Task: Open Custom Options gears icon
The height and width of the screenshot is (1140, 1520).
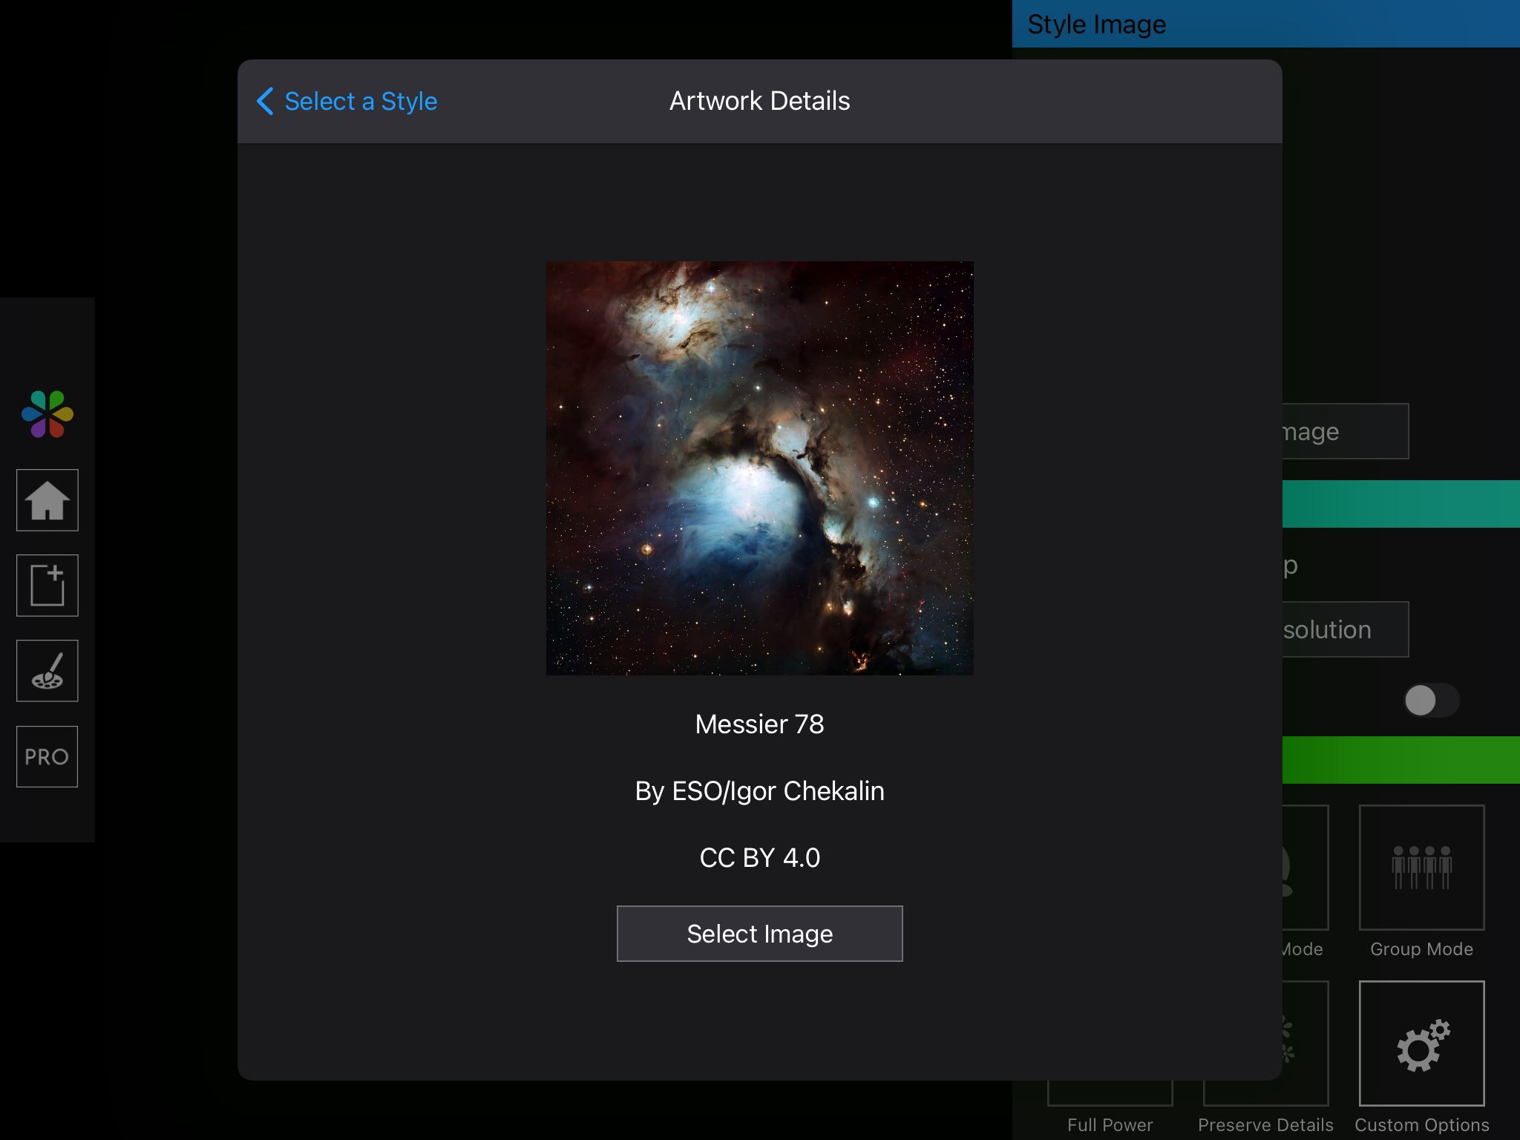Action: (1421, 1043)
